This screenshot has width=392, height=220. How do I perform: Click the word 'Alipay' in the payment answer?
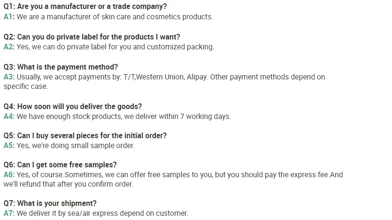194,77
